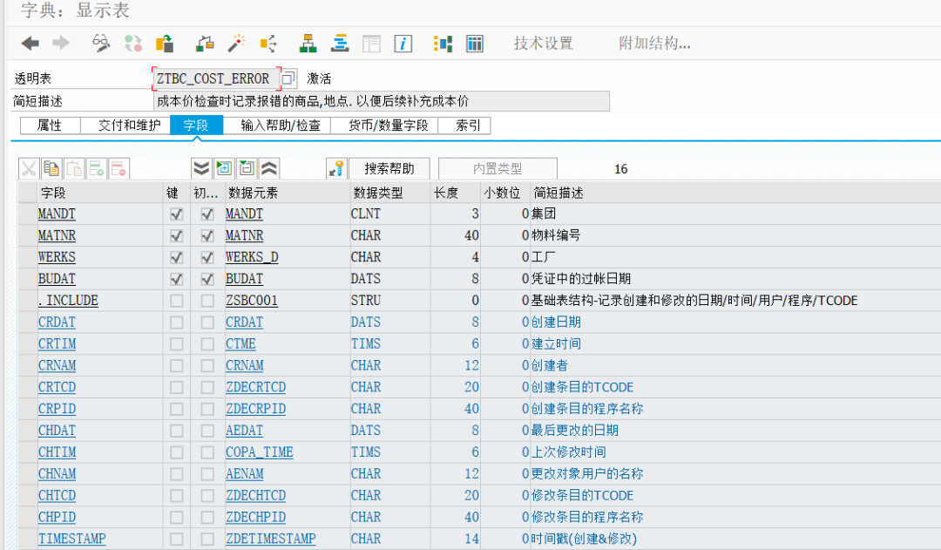This screenshot has width=941, height=550.
Task: Click the blue layered lines toolbar icon
Action: (x=340, y=44)
